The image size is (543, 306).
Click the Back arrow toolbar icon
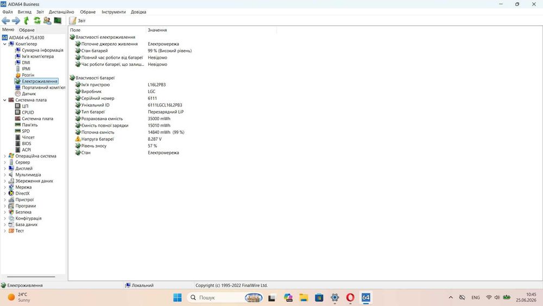click(6, 21)
